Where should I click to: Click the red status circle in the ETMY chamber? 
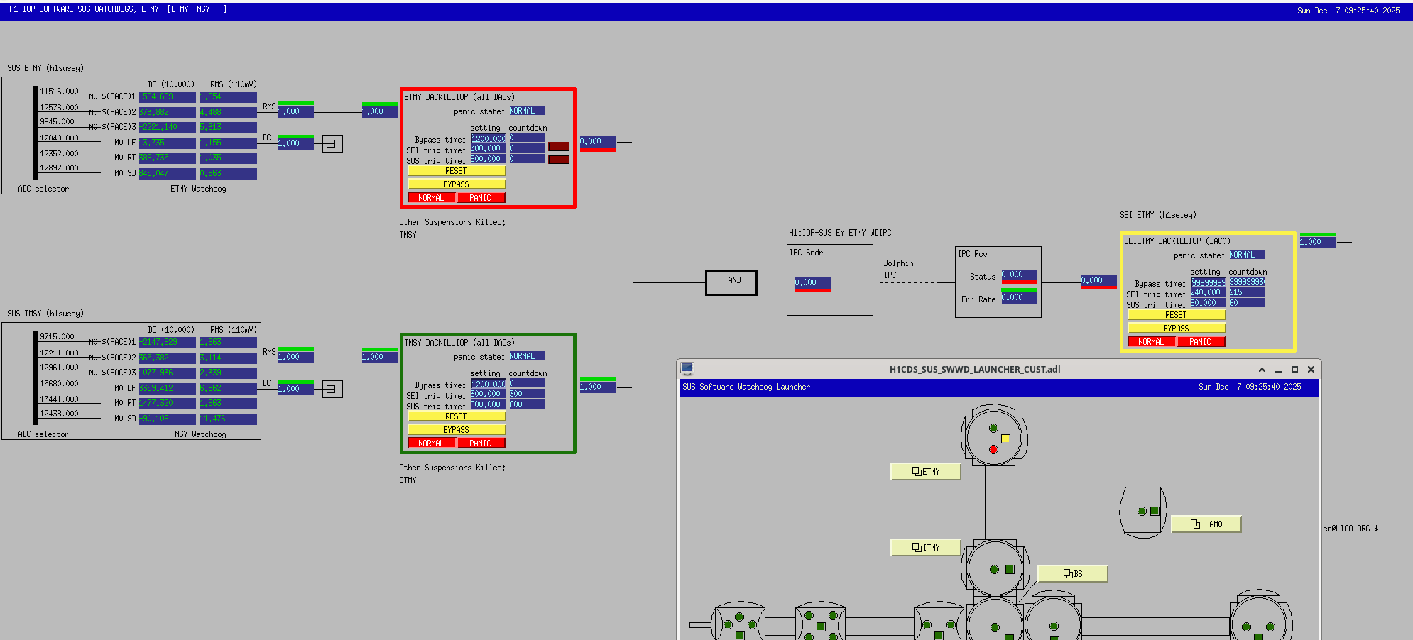(993, 450)
